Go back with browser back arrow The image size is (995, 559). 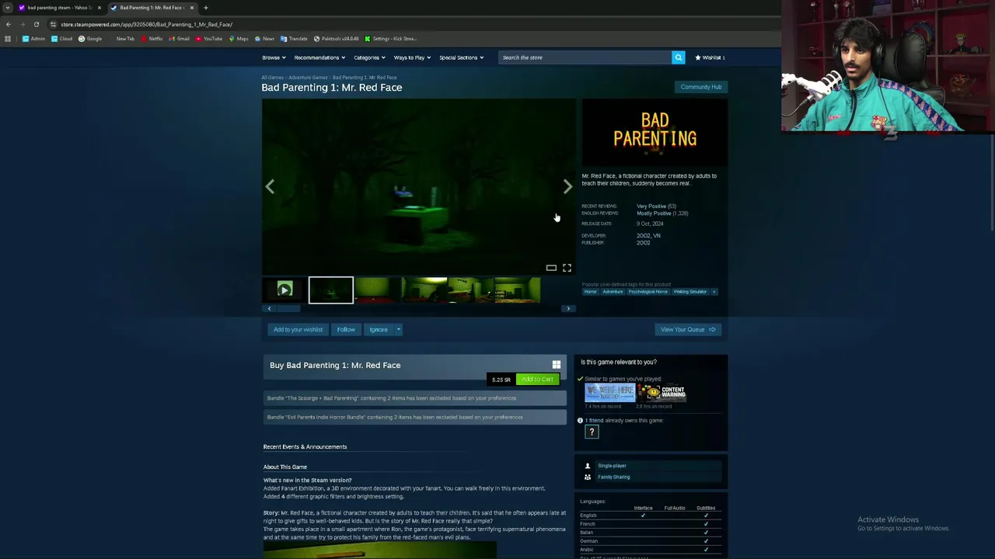click(9, 24)
